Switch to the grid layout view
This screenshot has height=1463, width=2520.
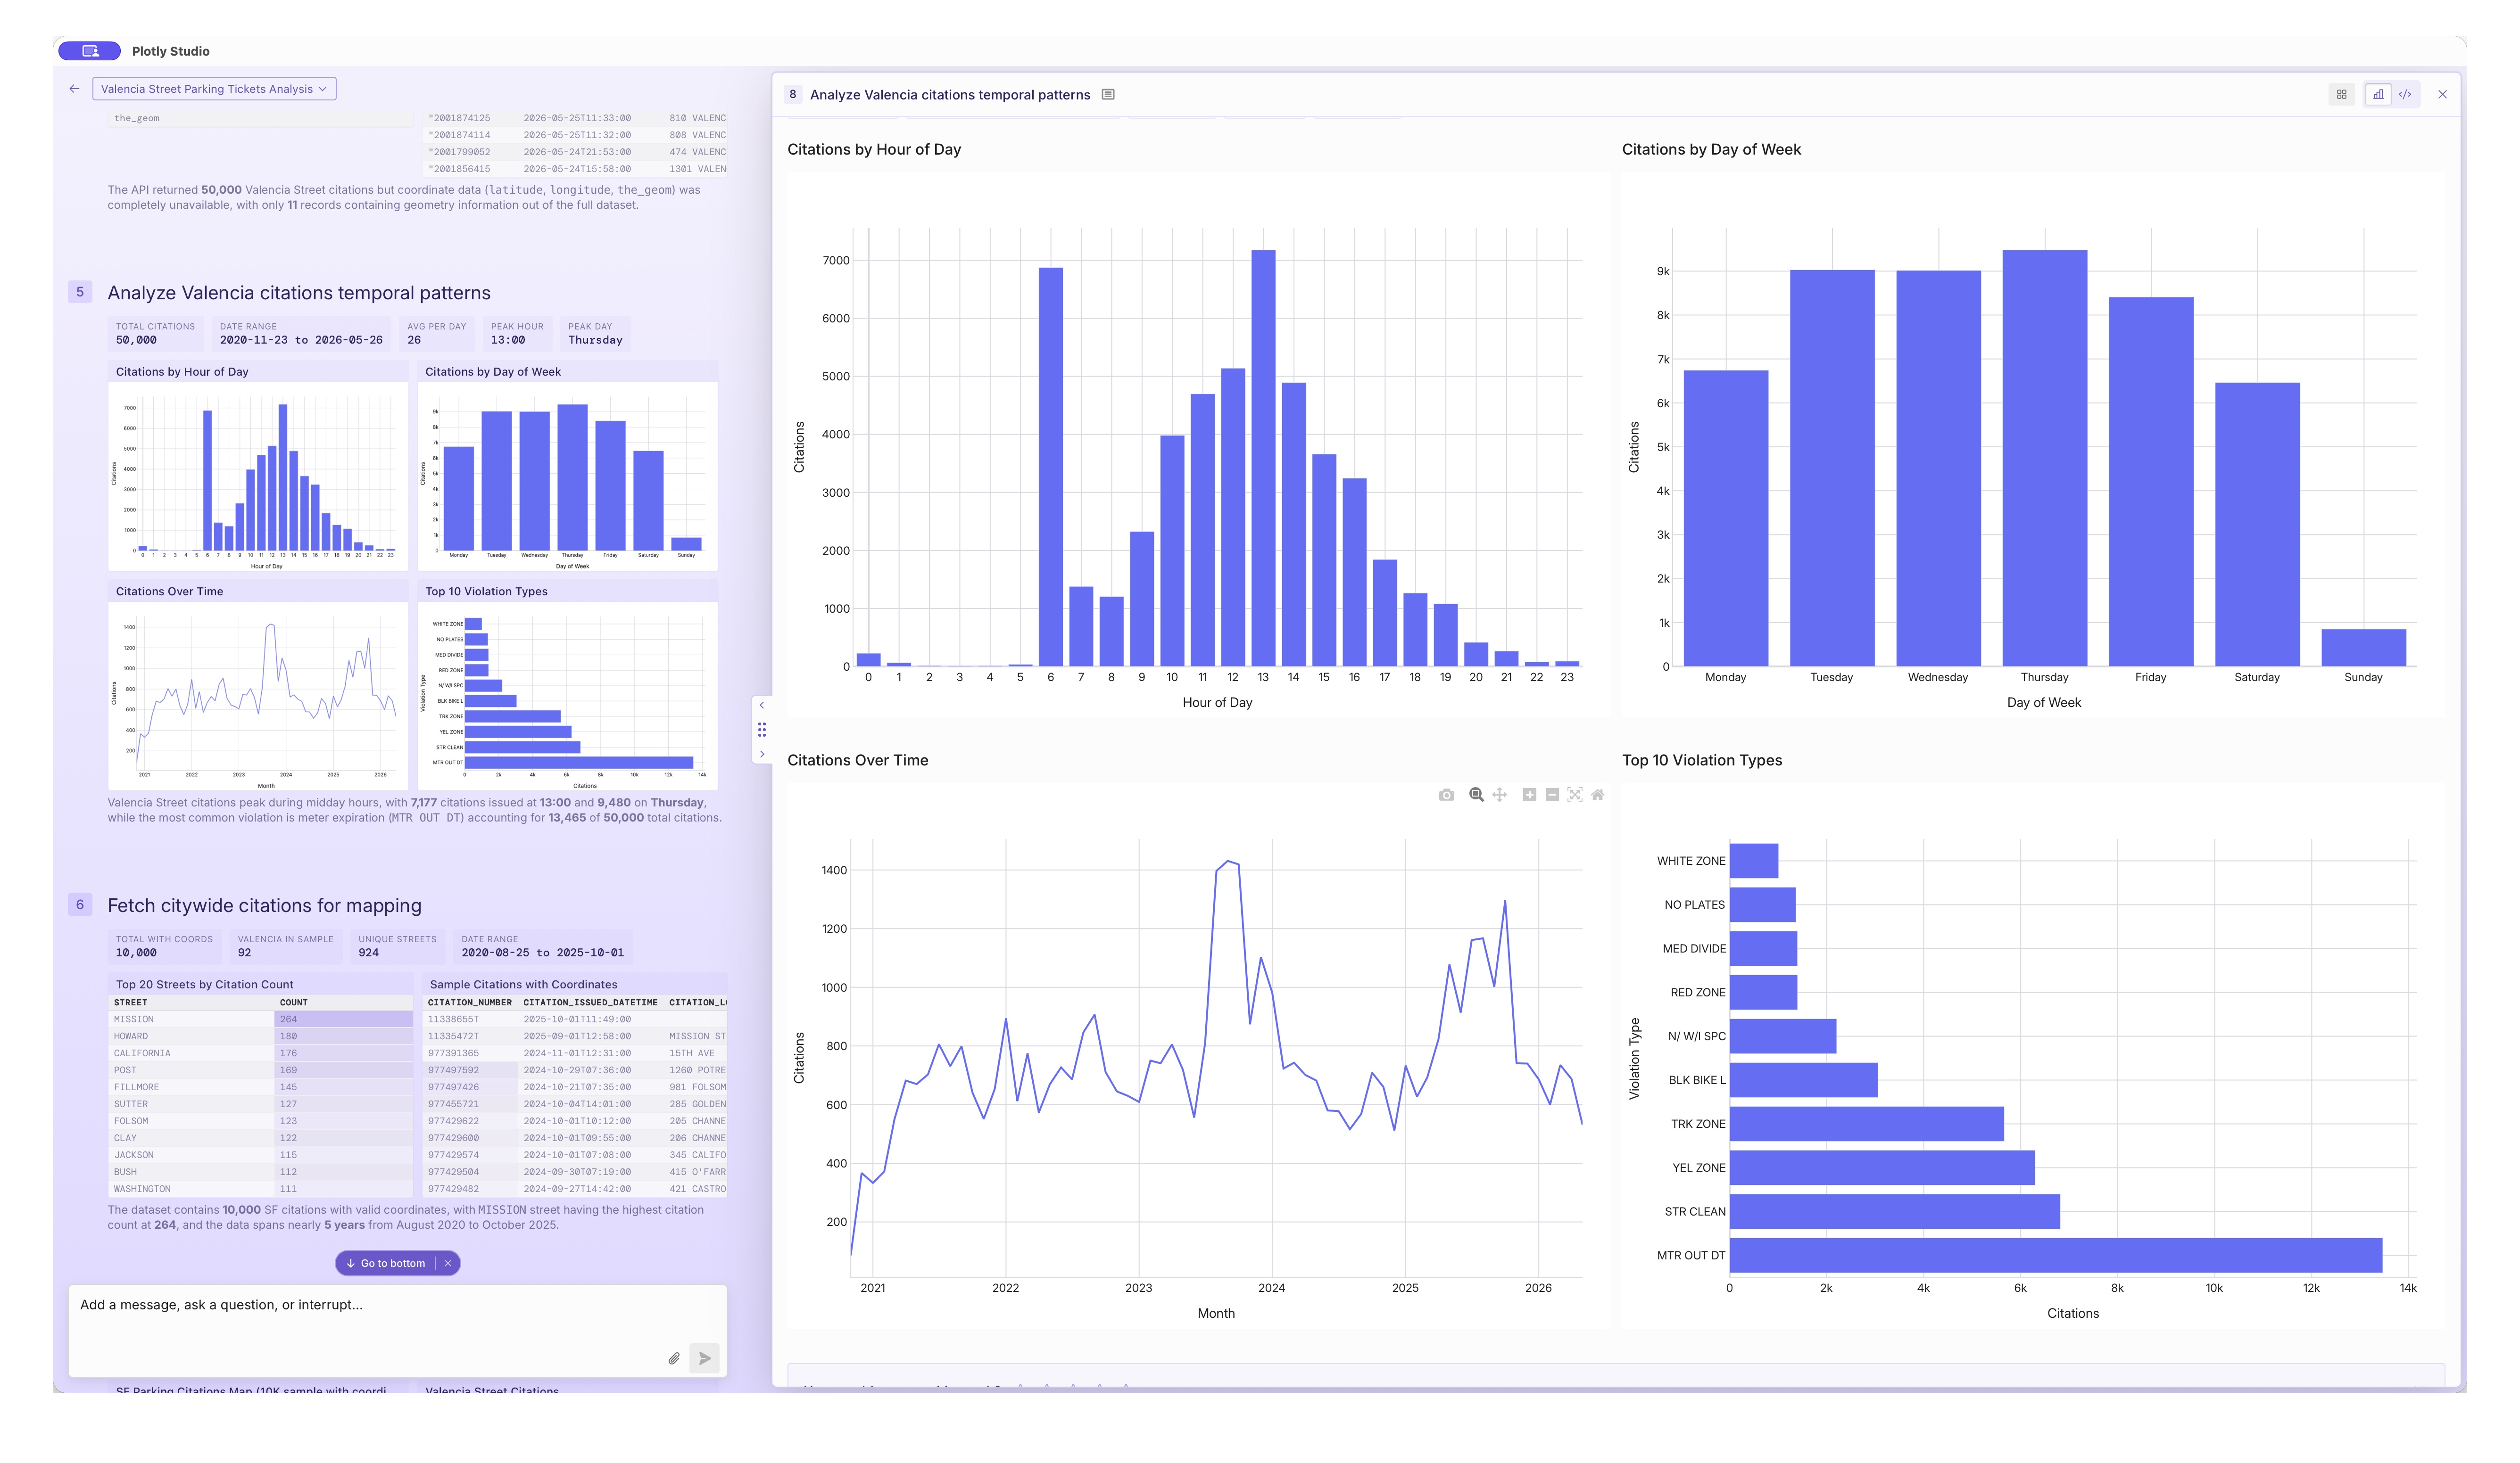2341,95
